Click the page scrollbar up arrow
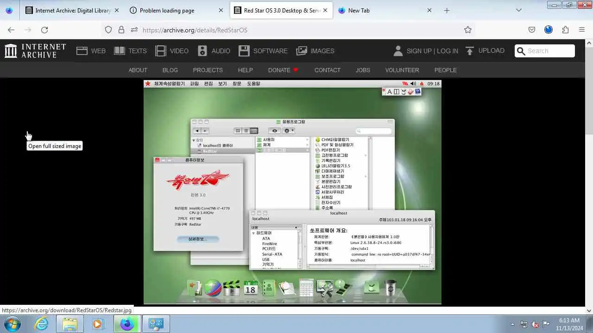 pos(589,43)
